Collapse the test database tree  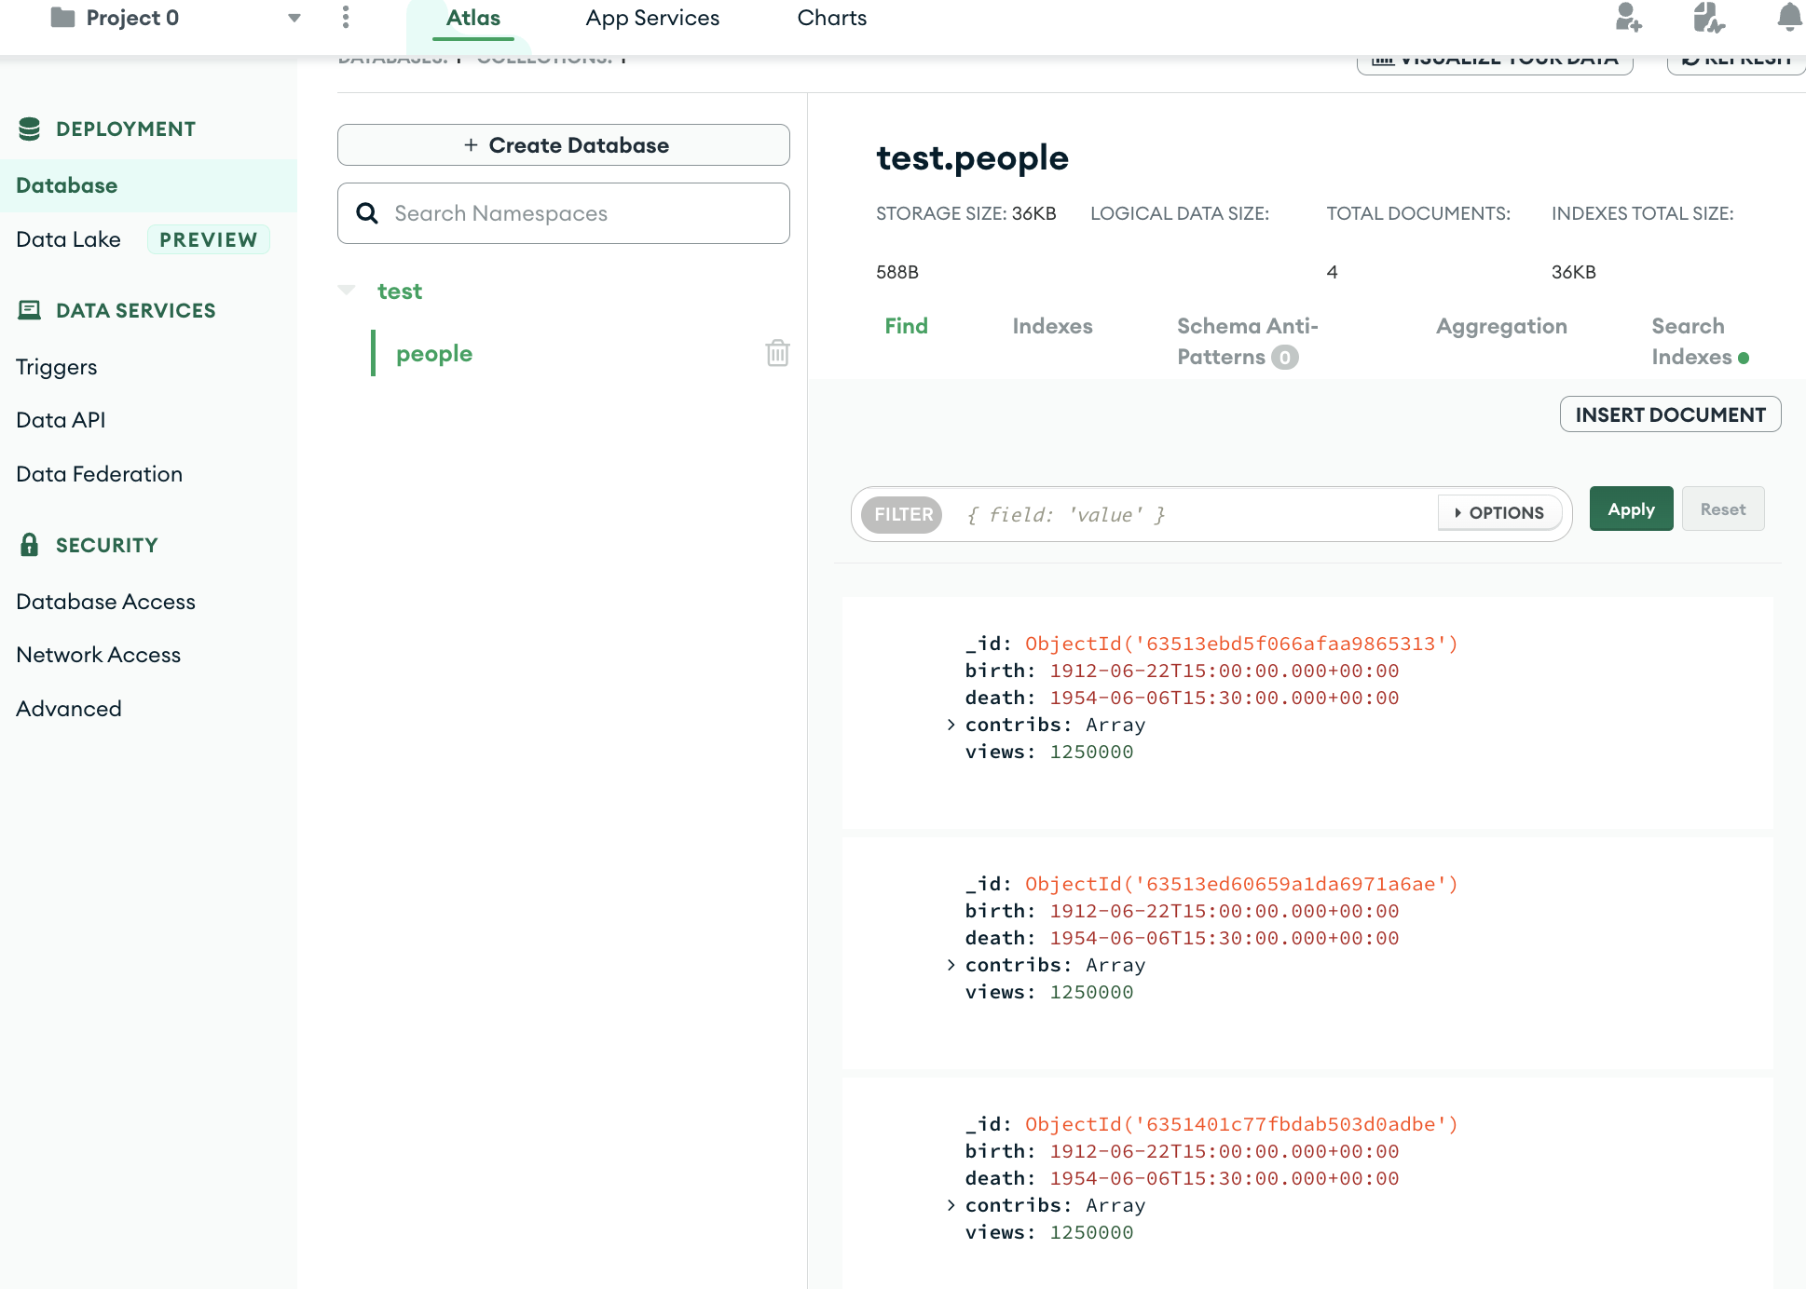click(x=347, y=291)
